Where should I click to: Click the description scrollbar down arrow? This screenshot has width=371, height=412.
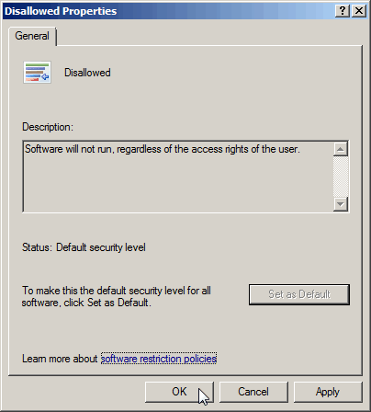pos(341,204)
